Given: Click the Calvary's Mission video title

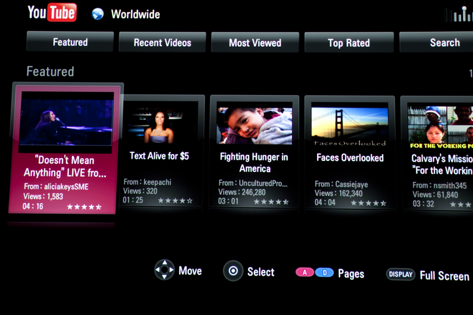Looking at the screenshot, I should pyautogui.click(x=442, y=165).
